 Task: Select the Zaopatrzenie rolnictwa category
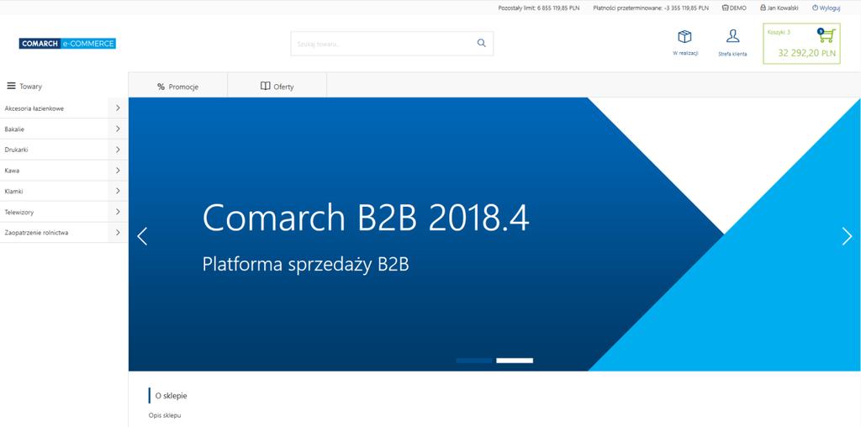[x=36, y=233]
